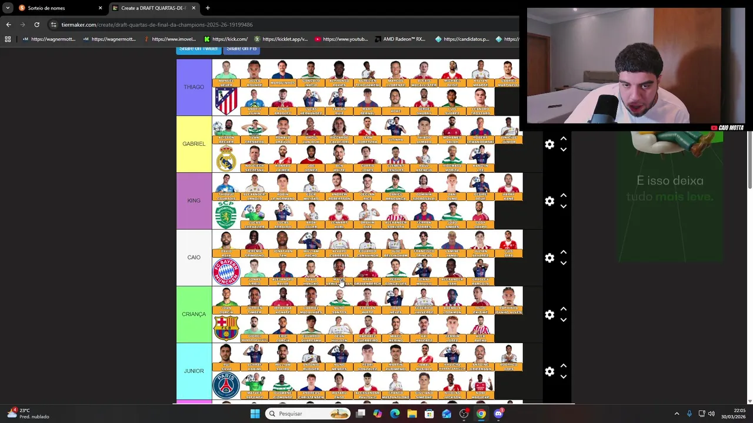Open the Windows Start menu
The image size is (753, 423).
[255, 414]
